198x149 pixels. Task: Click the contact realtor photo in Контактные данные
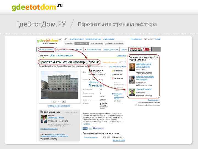44,119
